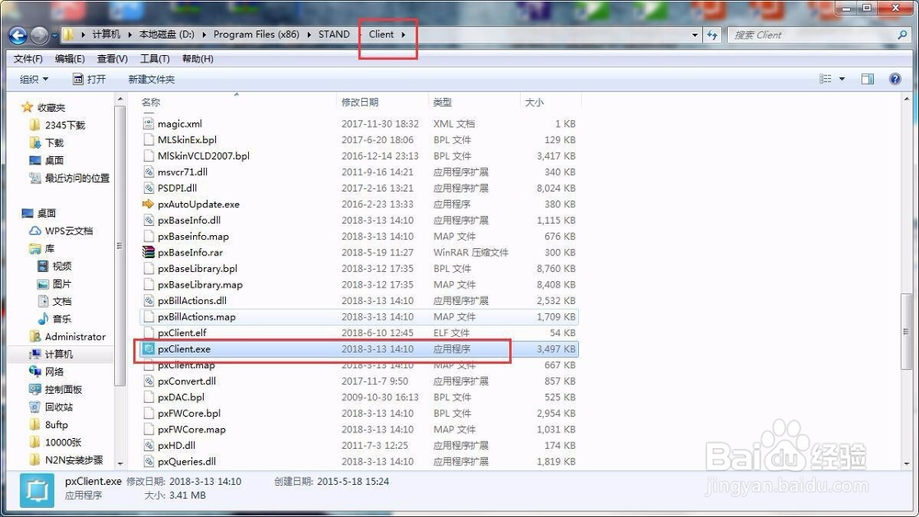Go back with the Back arrow button
The image size is (919, 517).
coord(17,36)
